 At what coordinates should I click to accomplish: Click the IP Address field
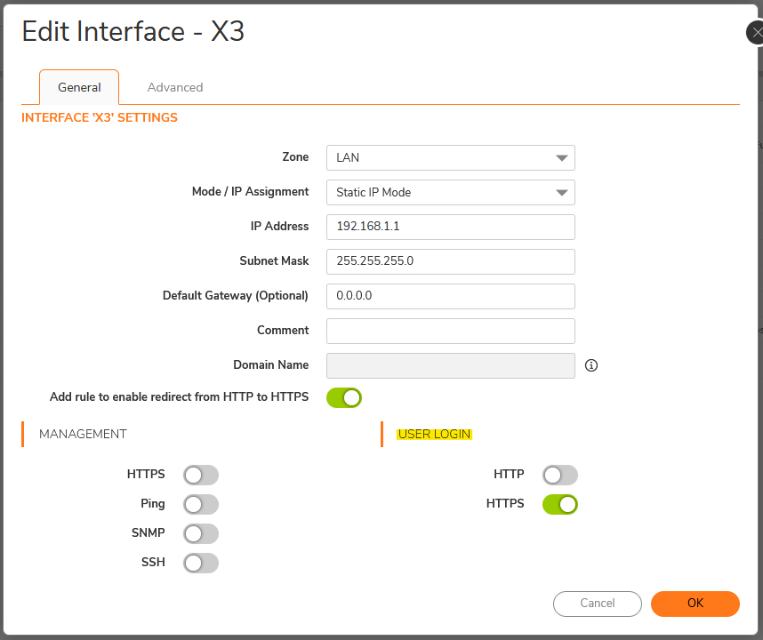[450, 227]
